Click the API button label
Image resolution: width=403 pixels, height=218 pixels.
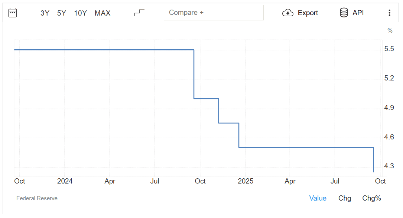click(x=358, y=13)
